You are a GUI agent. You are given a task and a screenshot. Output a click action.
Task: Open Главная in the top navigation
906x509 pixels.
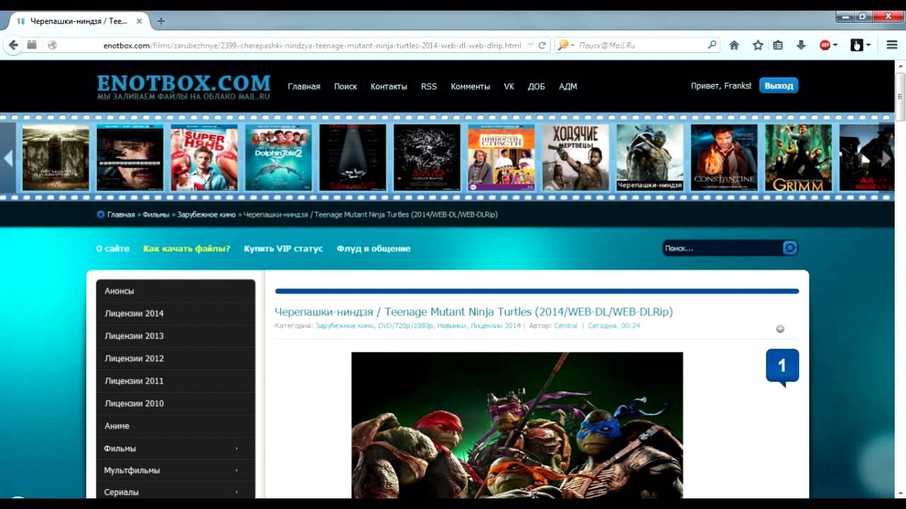tap(304, 86)
